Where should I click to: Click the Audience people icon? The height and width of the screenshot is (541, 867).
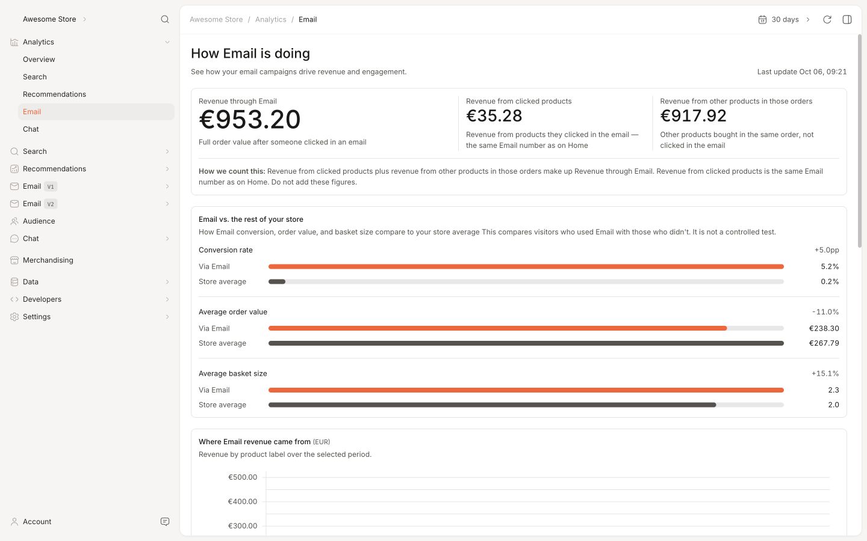click(14, 221)
